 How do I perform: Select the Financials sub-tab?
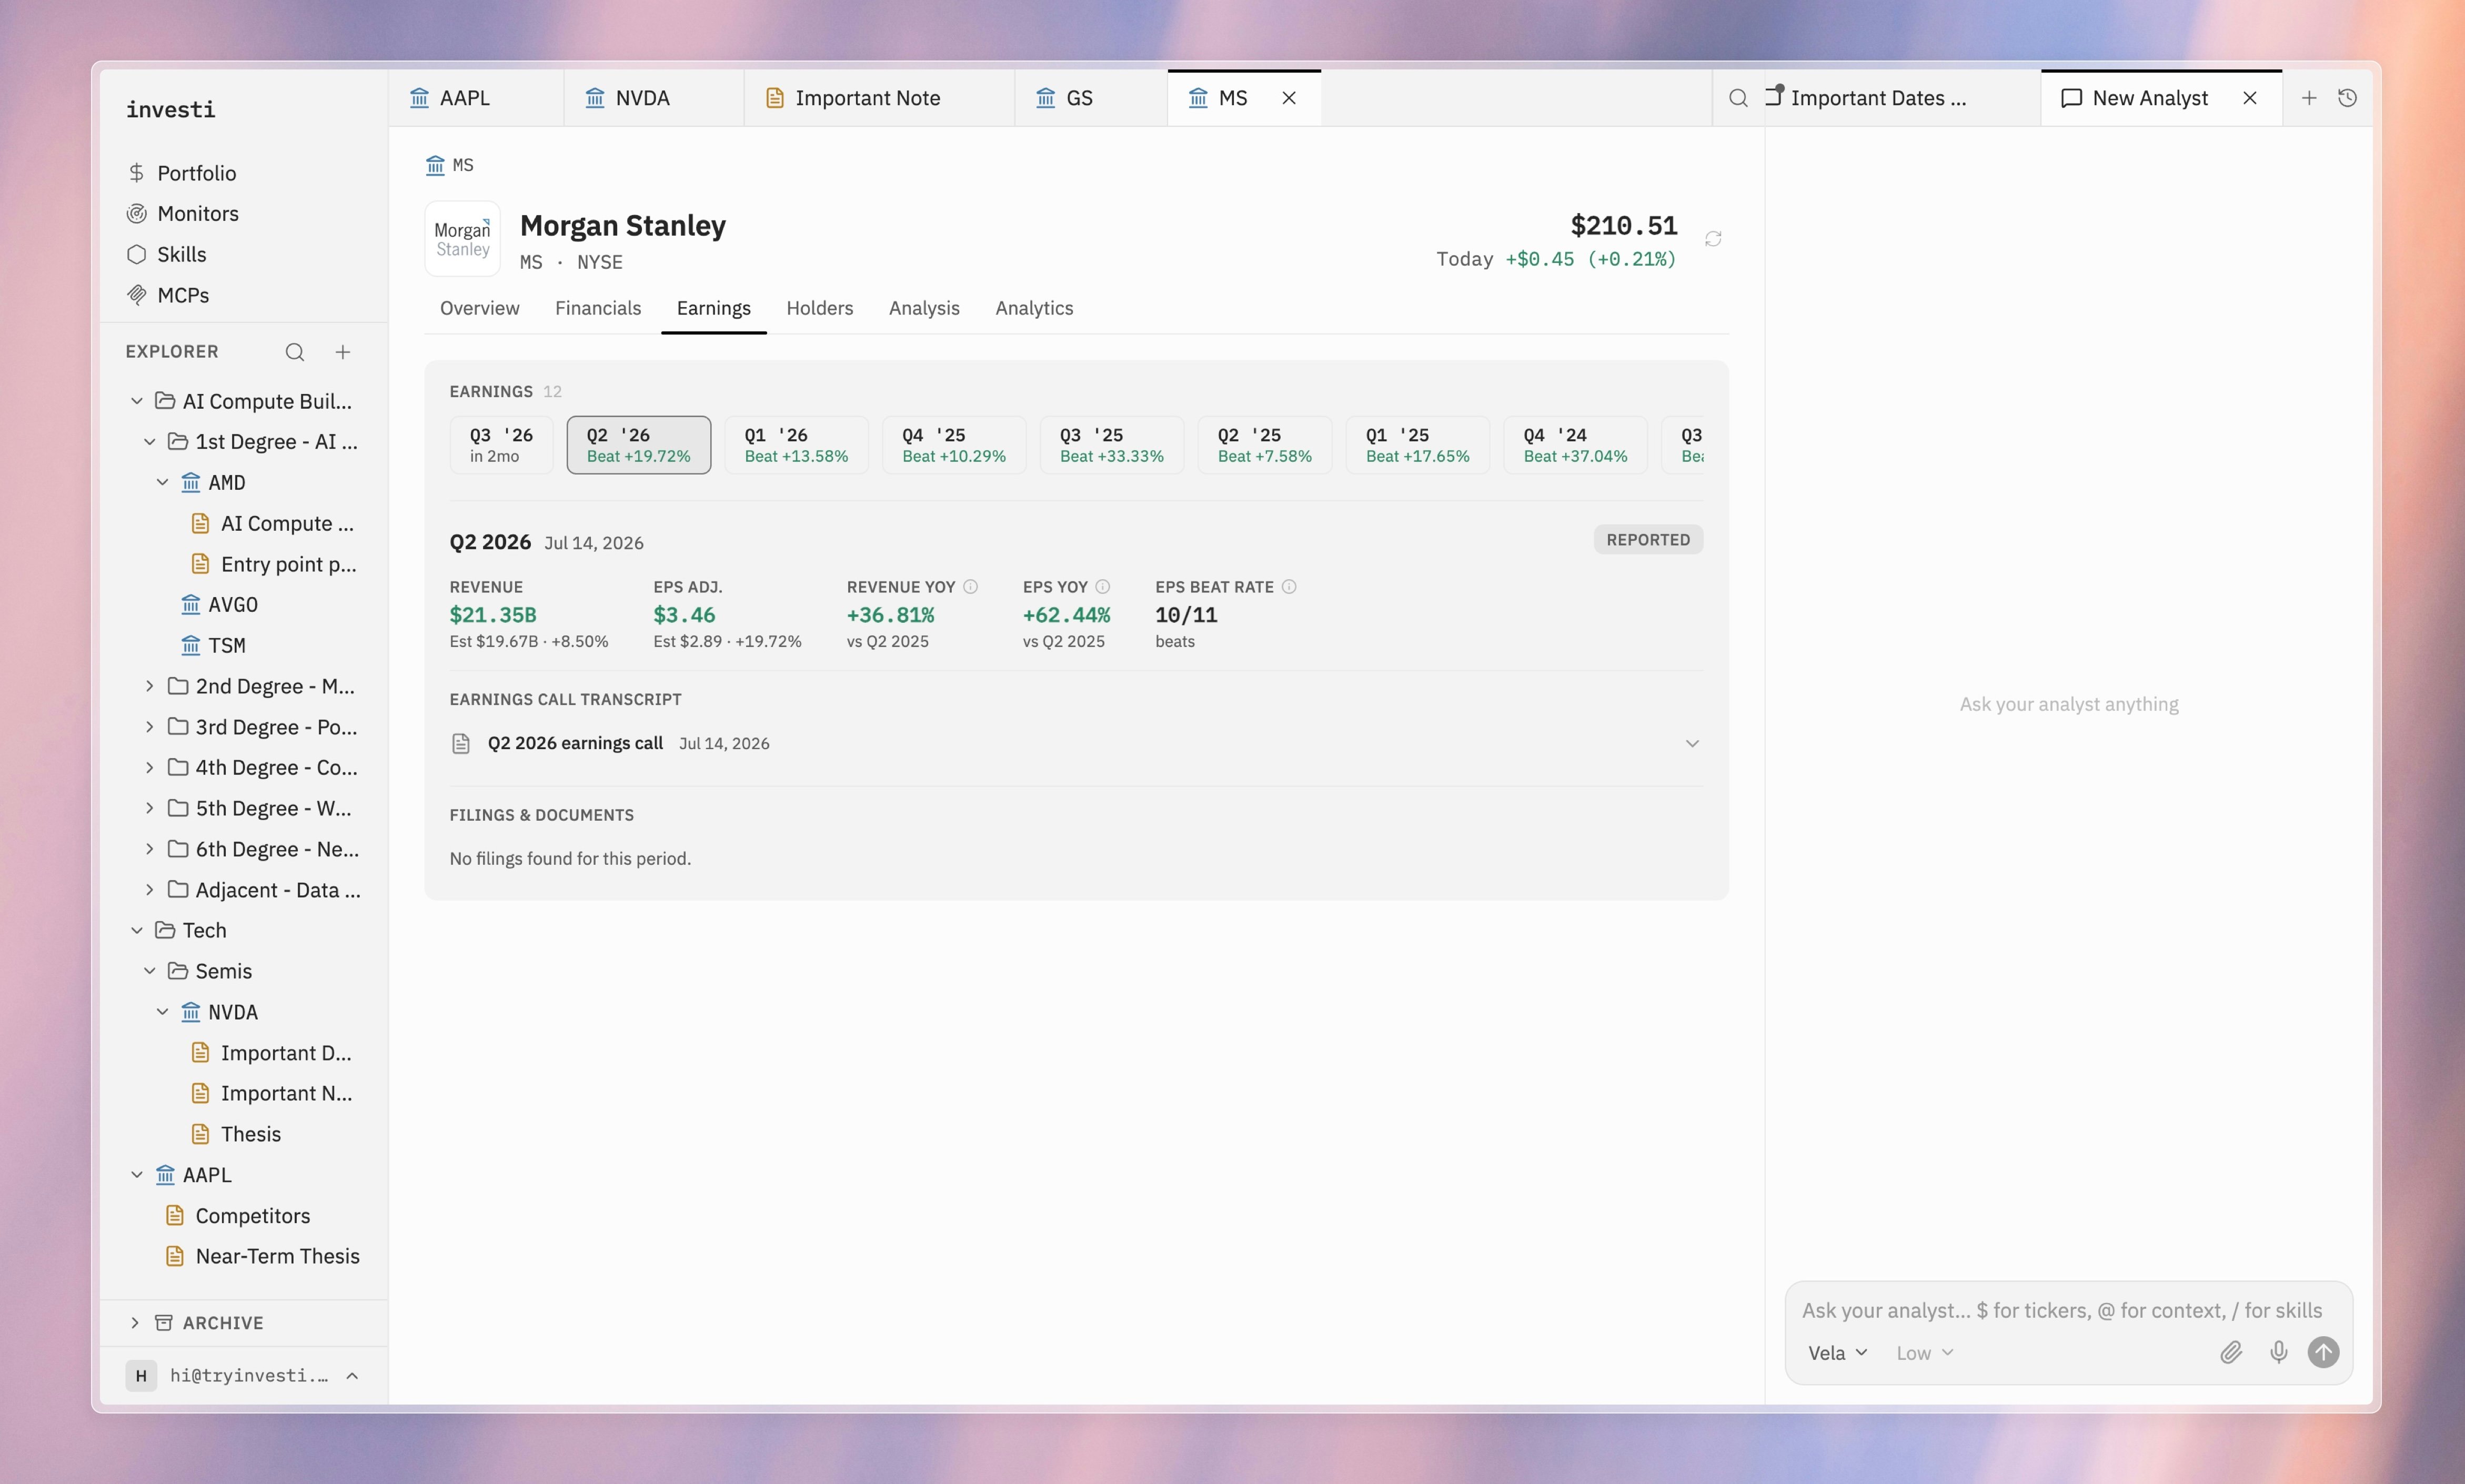tap(598, 308)
